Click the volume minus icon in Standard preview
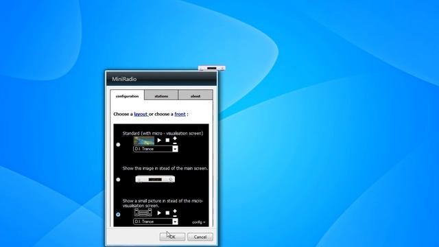This screenshot has width=439, height=247. coord(175,143)
